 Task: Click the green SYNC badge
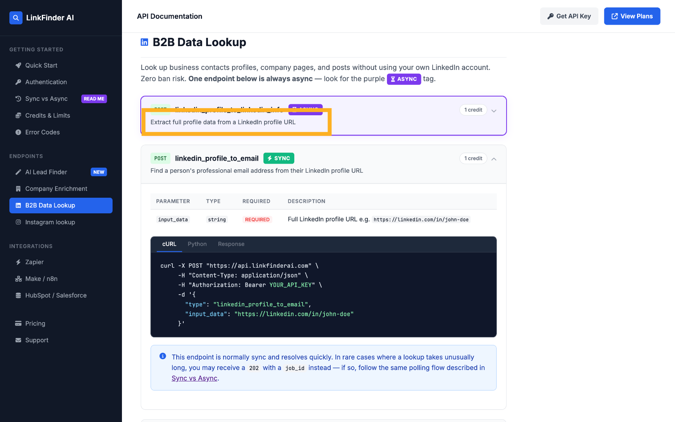click(x=279, y=158)
